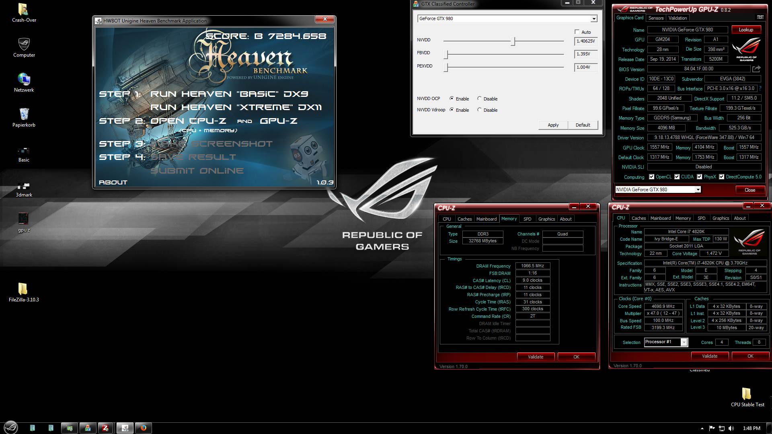Click the NVVDD value field 1.40625V
772x434 pixels.
click(586, 41)
